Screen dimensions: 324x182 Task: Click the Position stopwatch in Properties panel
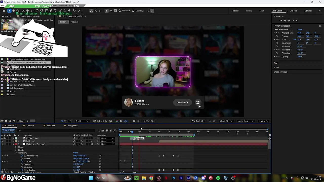point(277,36)
